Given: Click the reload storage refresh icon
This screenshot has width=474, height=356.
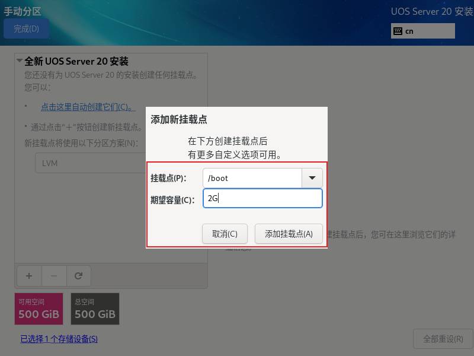Looking at the screenshot, I should (79, 276).
